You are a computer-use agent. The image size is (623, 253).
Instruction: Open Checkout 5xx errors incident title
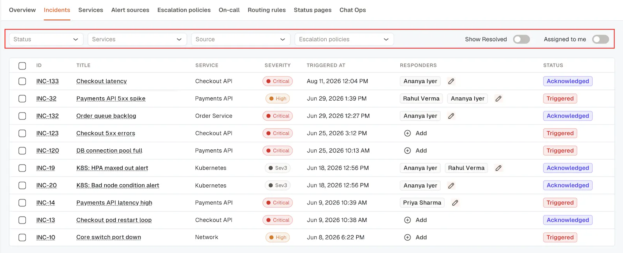[106, 133]
